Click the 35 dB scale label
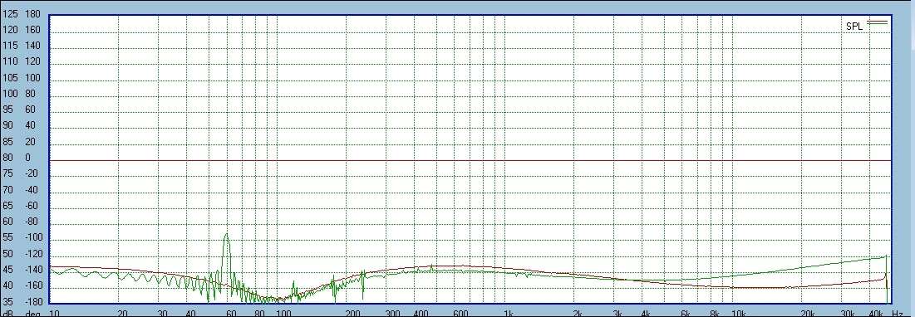 click(x=7, y=302)
